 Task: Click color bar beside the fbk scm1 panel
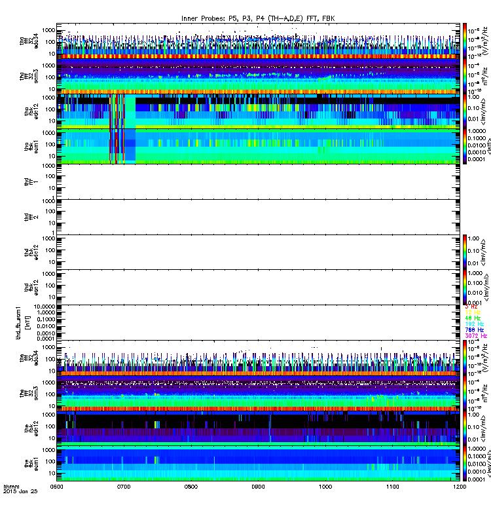[464, 464]
